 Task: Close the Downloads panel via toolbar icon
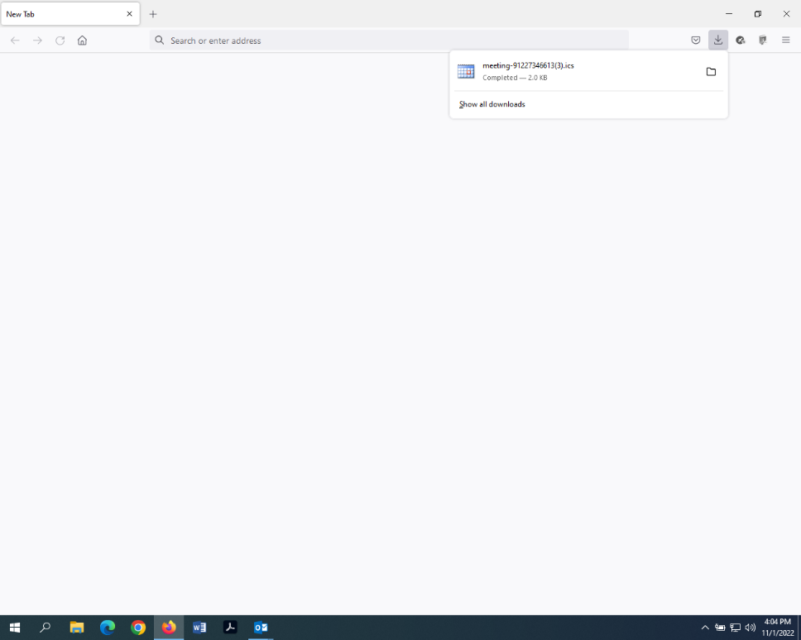[718, 41]
